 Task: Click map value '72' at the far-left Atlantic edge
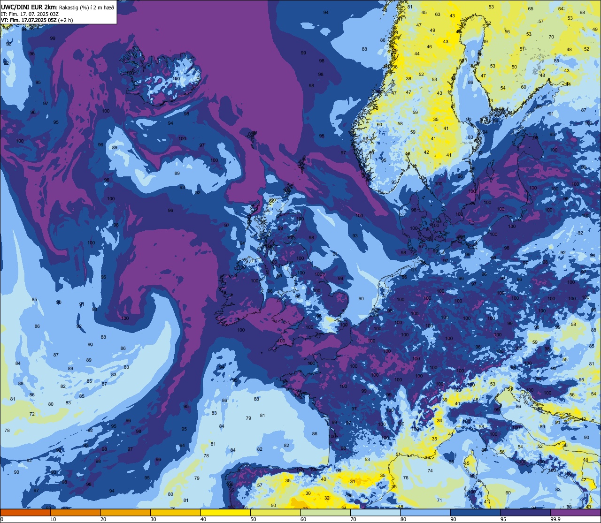[x=32, y=414]
